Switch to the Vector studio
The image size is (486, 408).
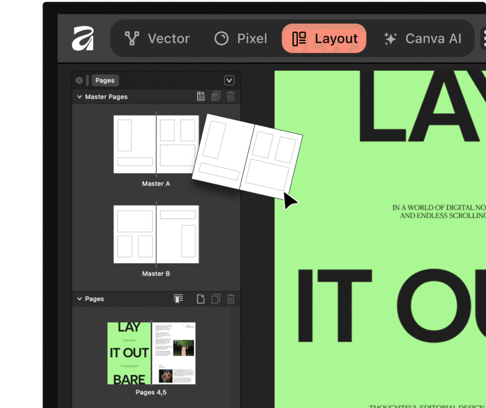(x=157, y=38)
